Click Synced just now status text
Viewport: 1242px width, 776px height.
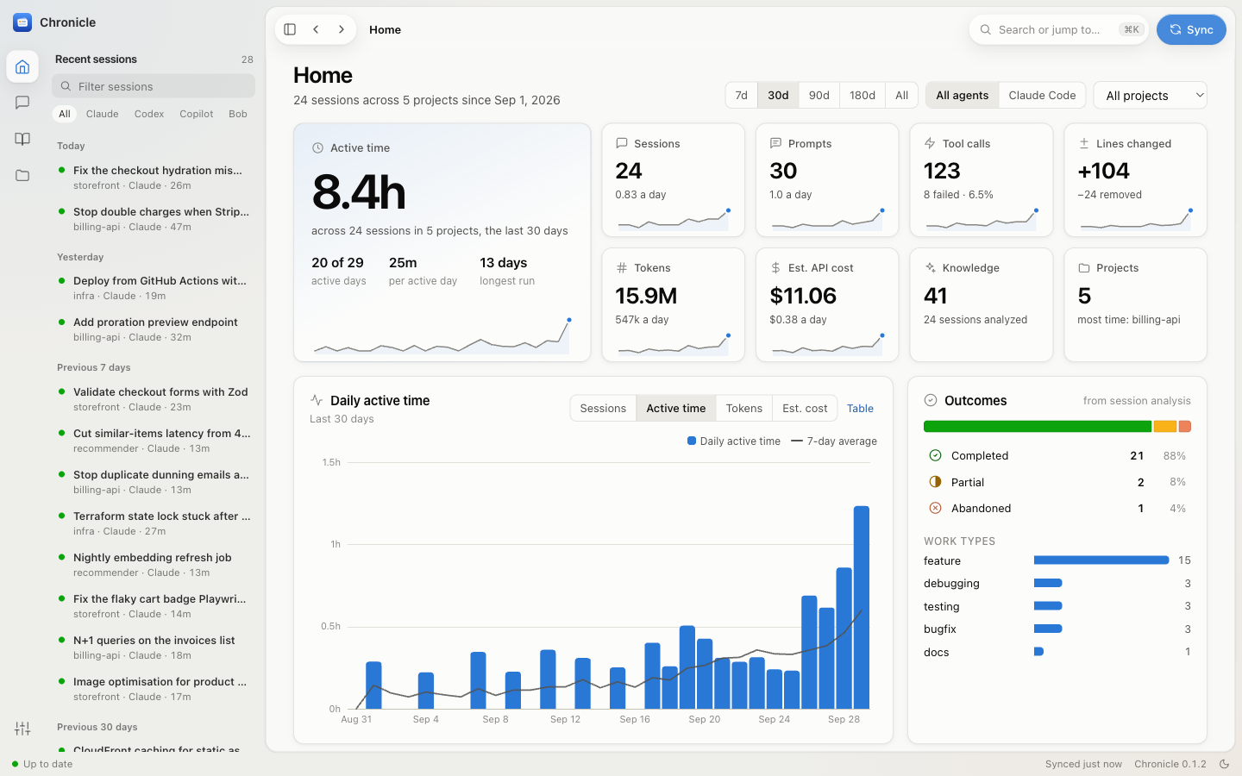coord(1083,764)
